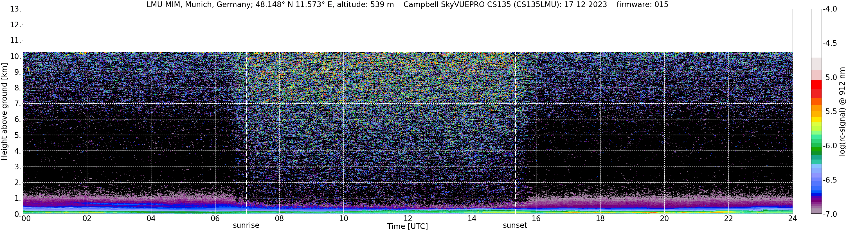This screenshot has width=848, height=232.
Task: Click the 'sunset' label below the axis
Action: pos(515,226)
